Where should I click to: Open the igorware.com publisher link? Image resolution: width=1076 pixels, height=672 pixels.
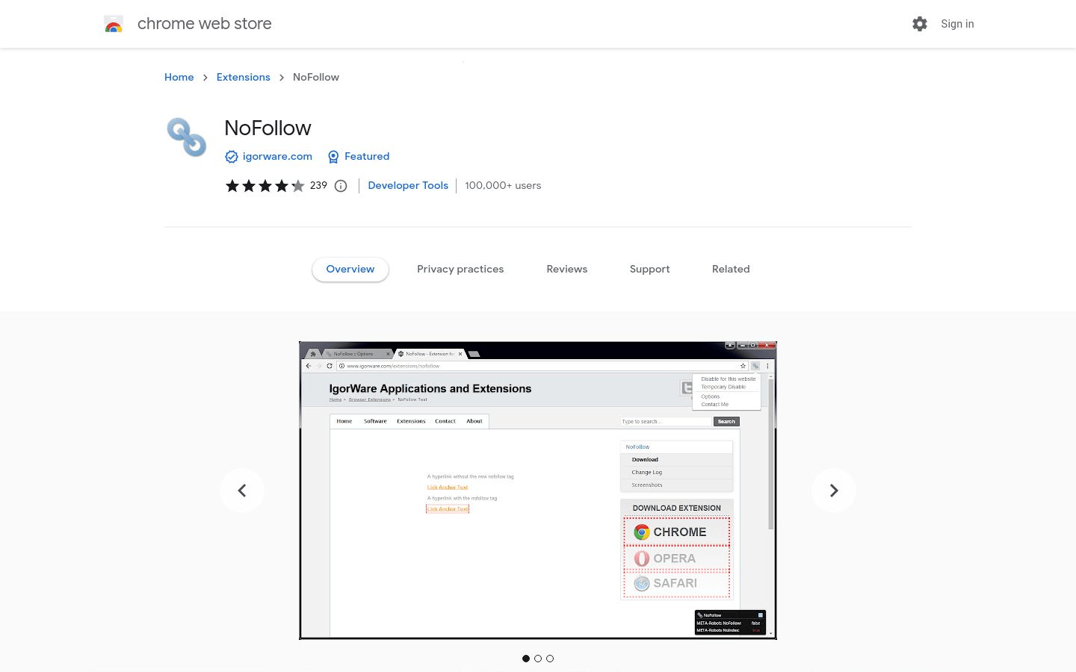277,157
